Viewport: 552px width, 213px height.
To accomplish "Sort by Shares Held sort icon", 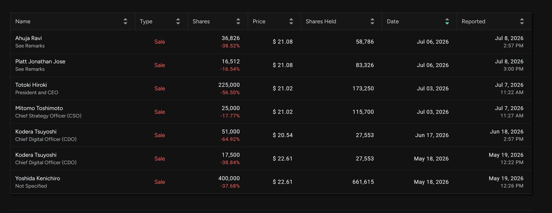I will click(x=372, y=22).
